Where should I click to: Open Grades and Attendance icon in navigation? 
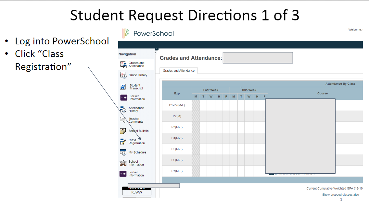[x=123, y=64]
